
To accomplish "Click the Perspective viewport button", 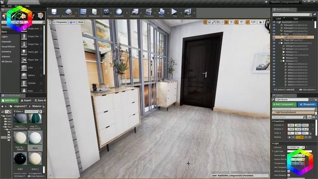I will click(x=60, y=22).
